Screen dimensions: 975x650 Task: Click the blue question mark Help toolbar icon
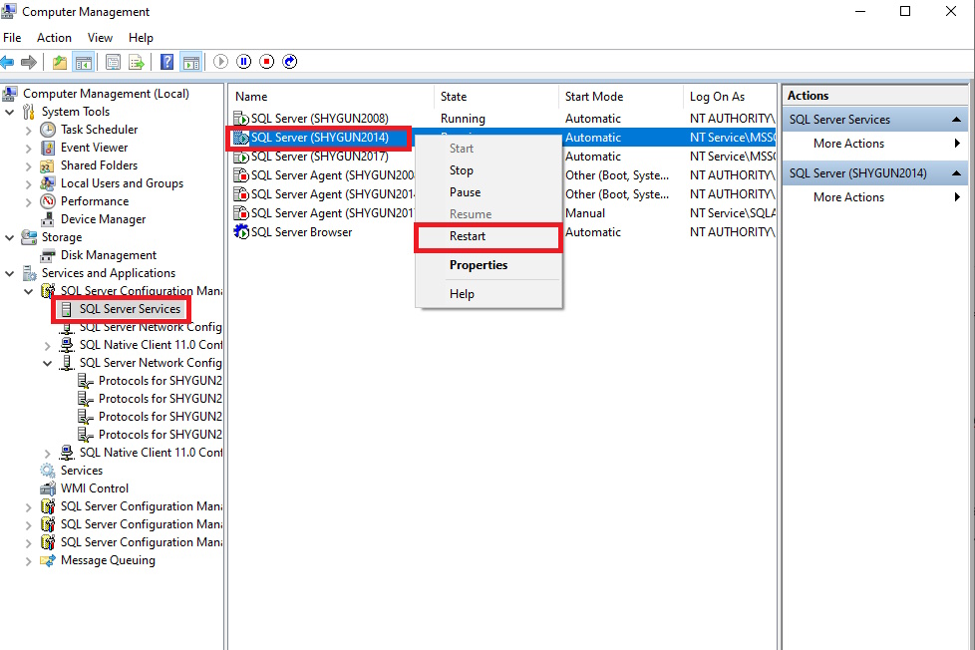pyautogui.click(x=167, y=62)
